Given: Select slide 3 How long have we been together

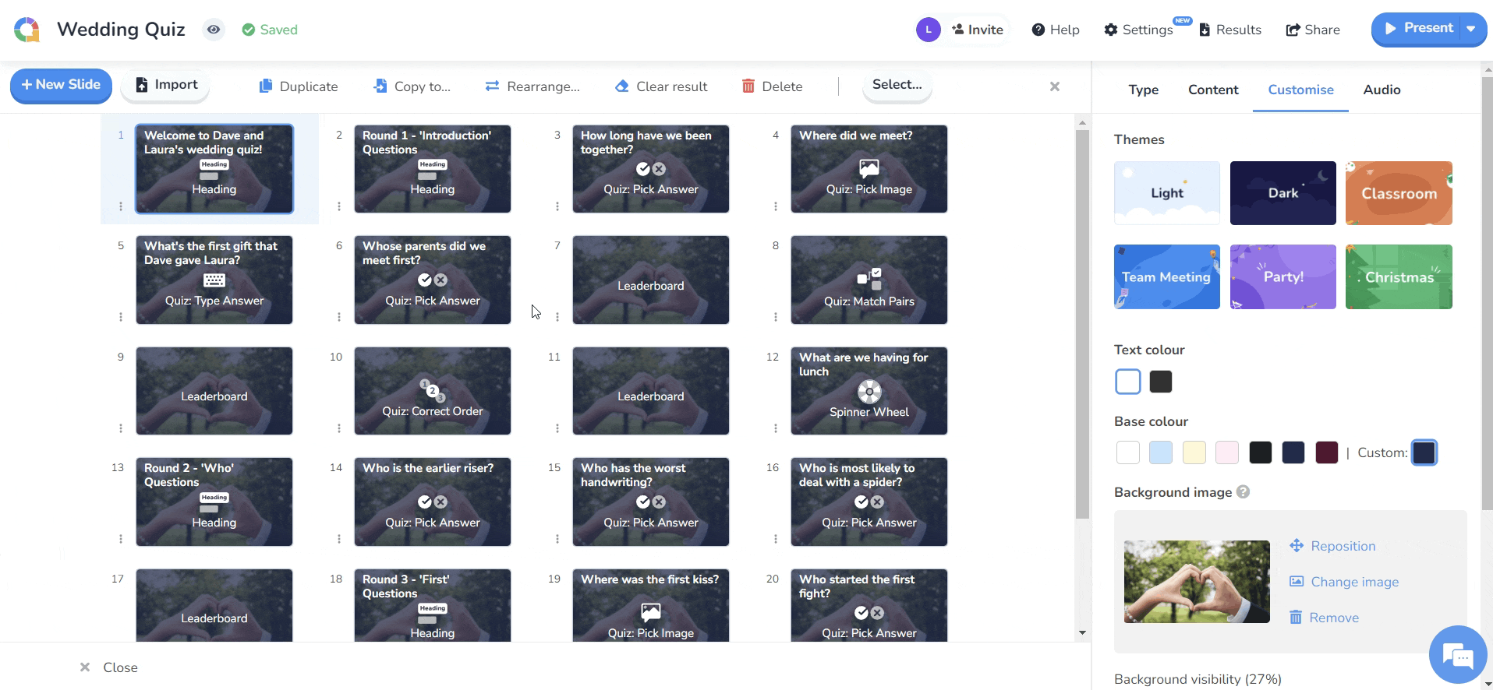Looking at the screenshot, I should click(651, 169).
